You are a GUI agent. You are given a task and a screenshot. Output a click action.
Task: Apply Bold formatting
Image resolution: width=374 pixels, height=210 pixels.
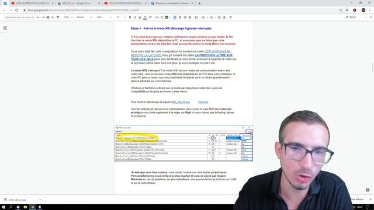click(130, 17)
